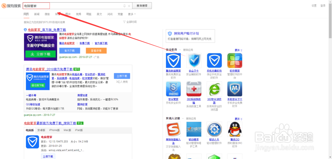The width and height of the screenshot is (332, 159).
Task: Open the 搜狗拼音输入法 orange S icon
Action: [x=173, y=129]
